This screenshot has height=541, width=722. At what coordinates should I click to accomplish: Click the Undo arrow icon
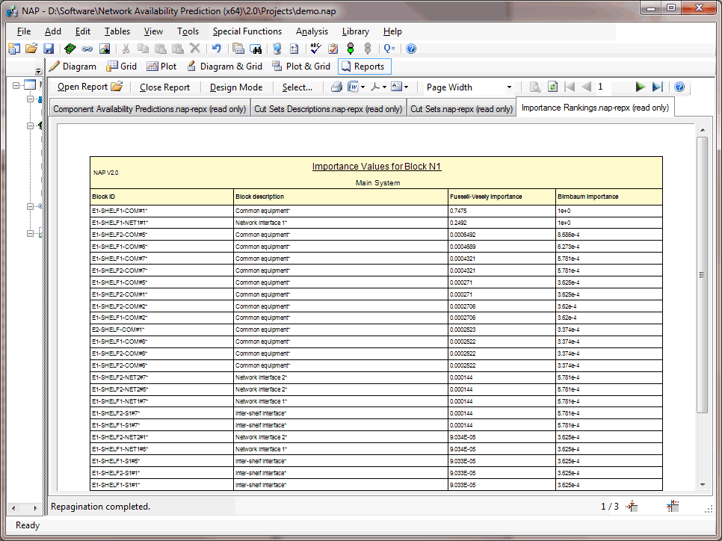216,49
